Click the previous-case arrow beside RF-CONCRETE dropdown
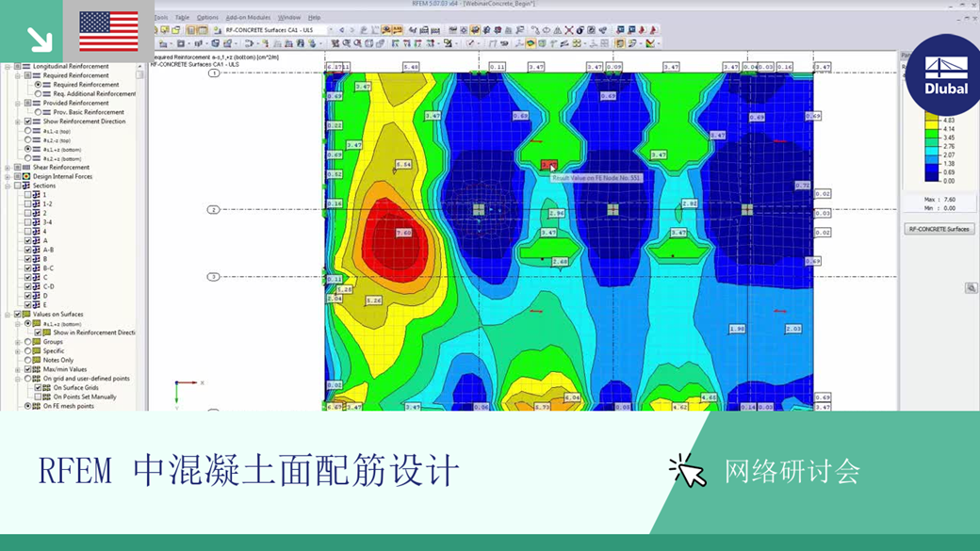The image size is (980, 551). pyautogui.click(x=341, y=29)
